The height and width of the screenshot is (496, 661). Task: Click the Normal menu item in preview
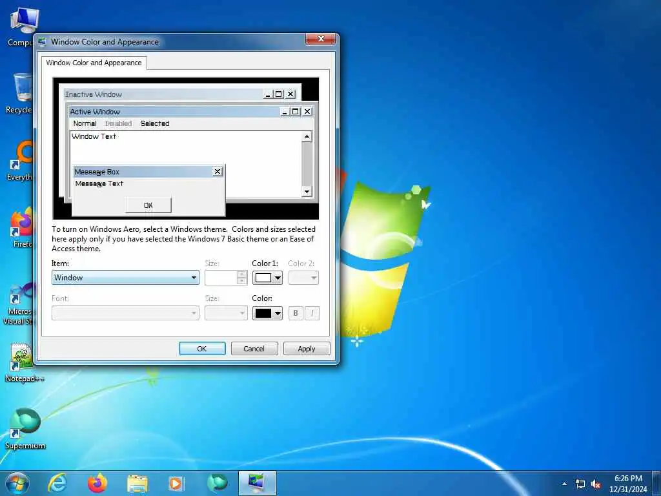point(85,123)
